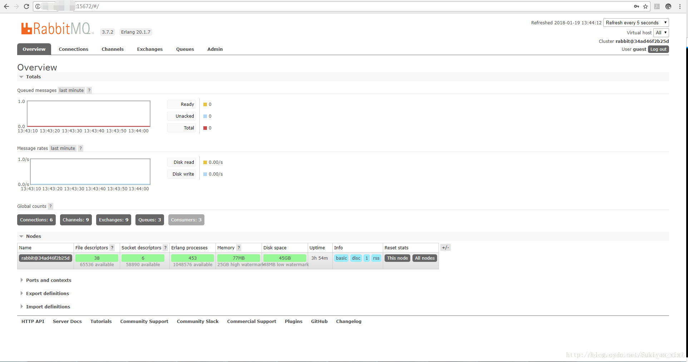
Task: Click the saved password key icon
Action: pos(637,6)
